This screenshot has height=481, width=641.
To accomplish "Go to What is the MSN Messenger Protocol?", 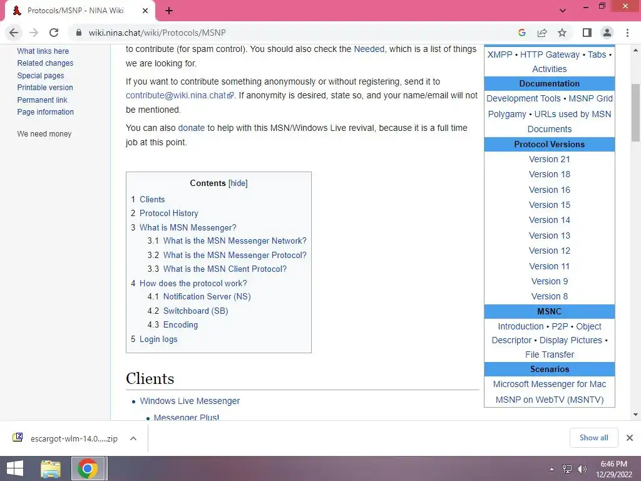I will [235, 256].
